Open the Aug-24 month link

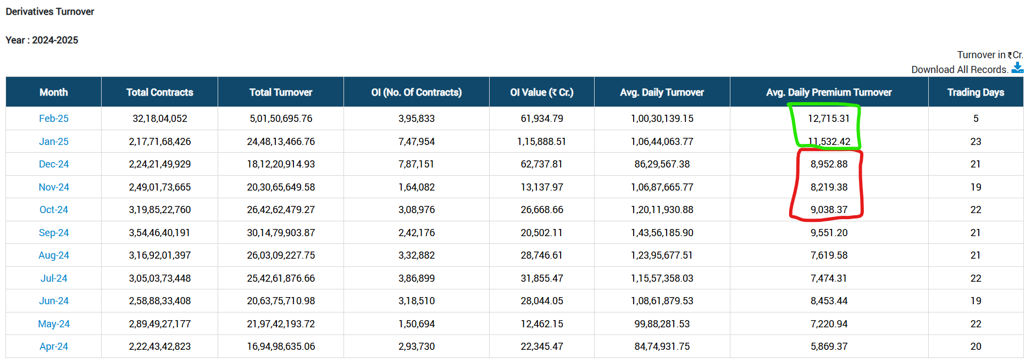(54, 255)
